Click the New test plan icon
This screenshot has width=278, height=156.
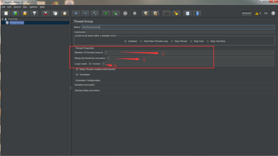[x=6, y=13]
